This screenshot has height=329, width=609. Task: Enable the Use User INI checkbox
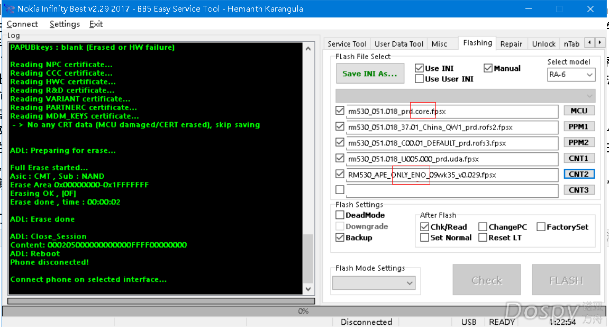click(419, 79)
